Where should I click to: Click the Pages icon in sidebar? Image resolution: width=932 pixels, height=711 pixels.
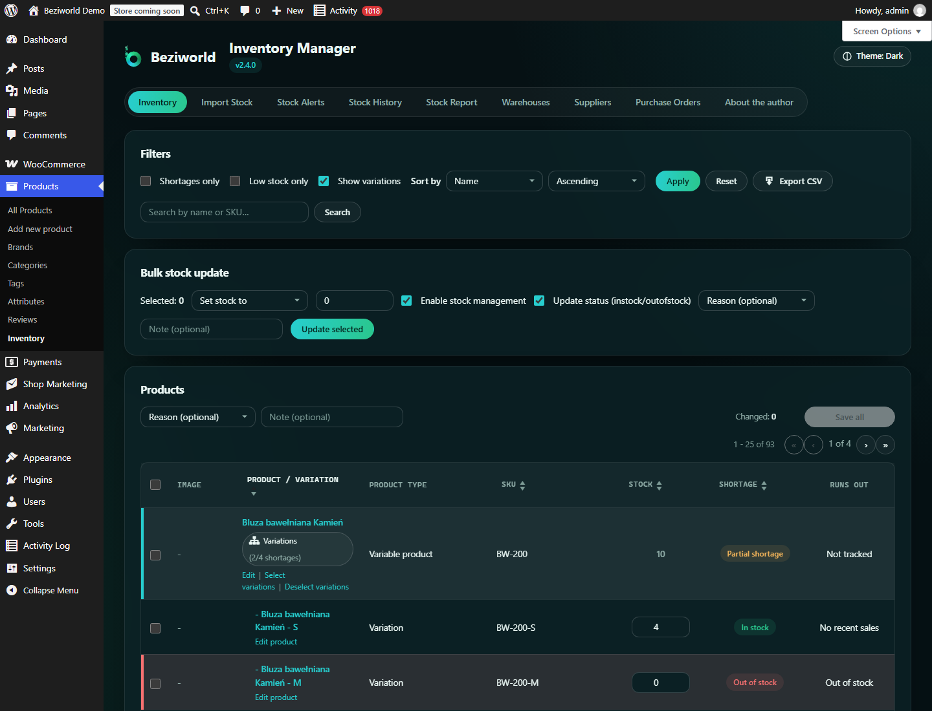point(12,113)
